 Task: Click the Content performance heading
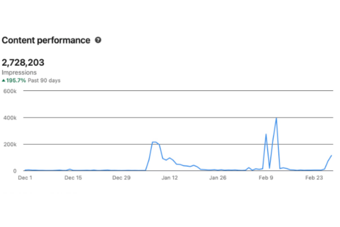[x=46, y=40]
